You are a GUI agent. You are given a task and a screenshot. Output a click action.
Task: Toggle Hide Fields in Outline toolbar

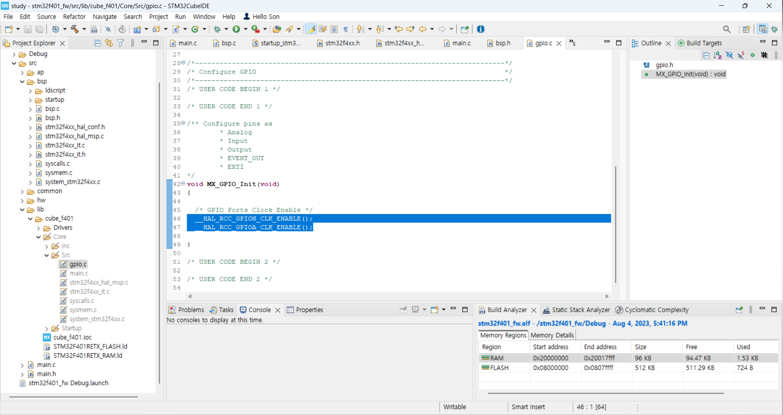(730, 55)
